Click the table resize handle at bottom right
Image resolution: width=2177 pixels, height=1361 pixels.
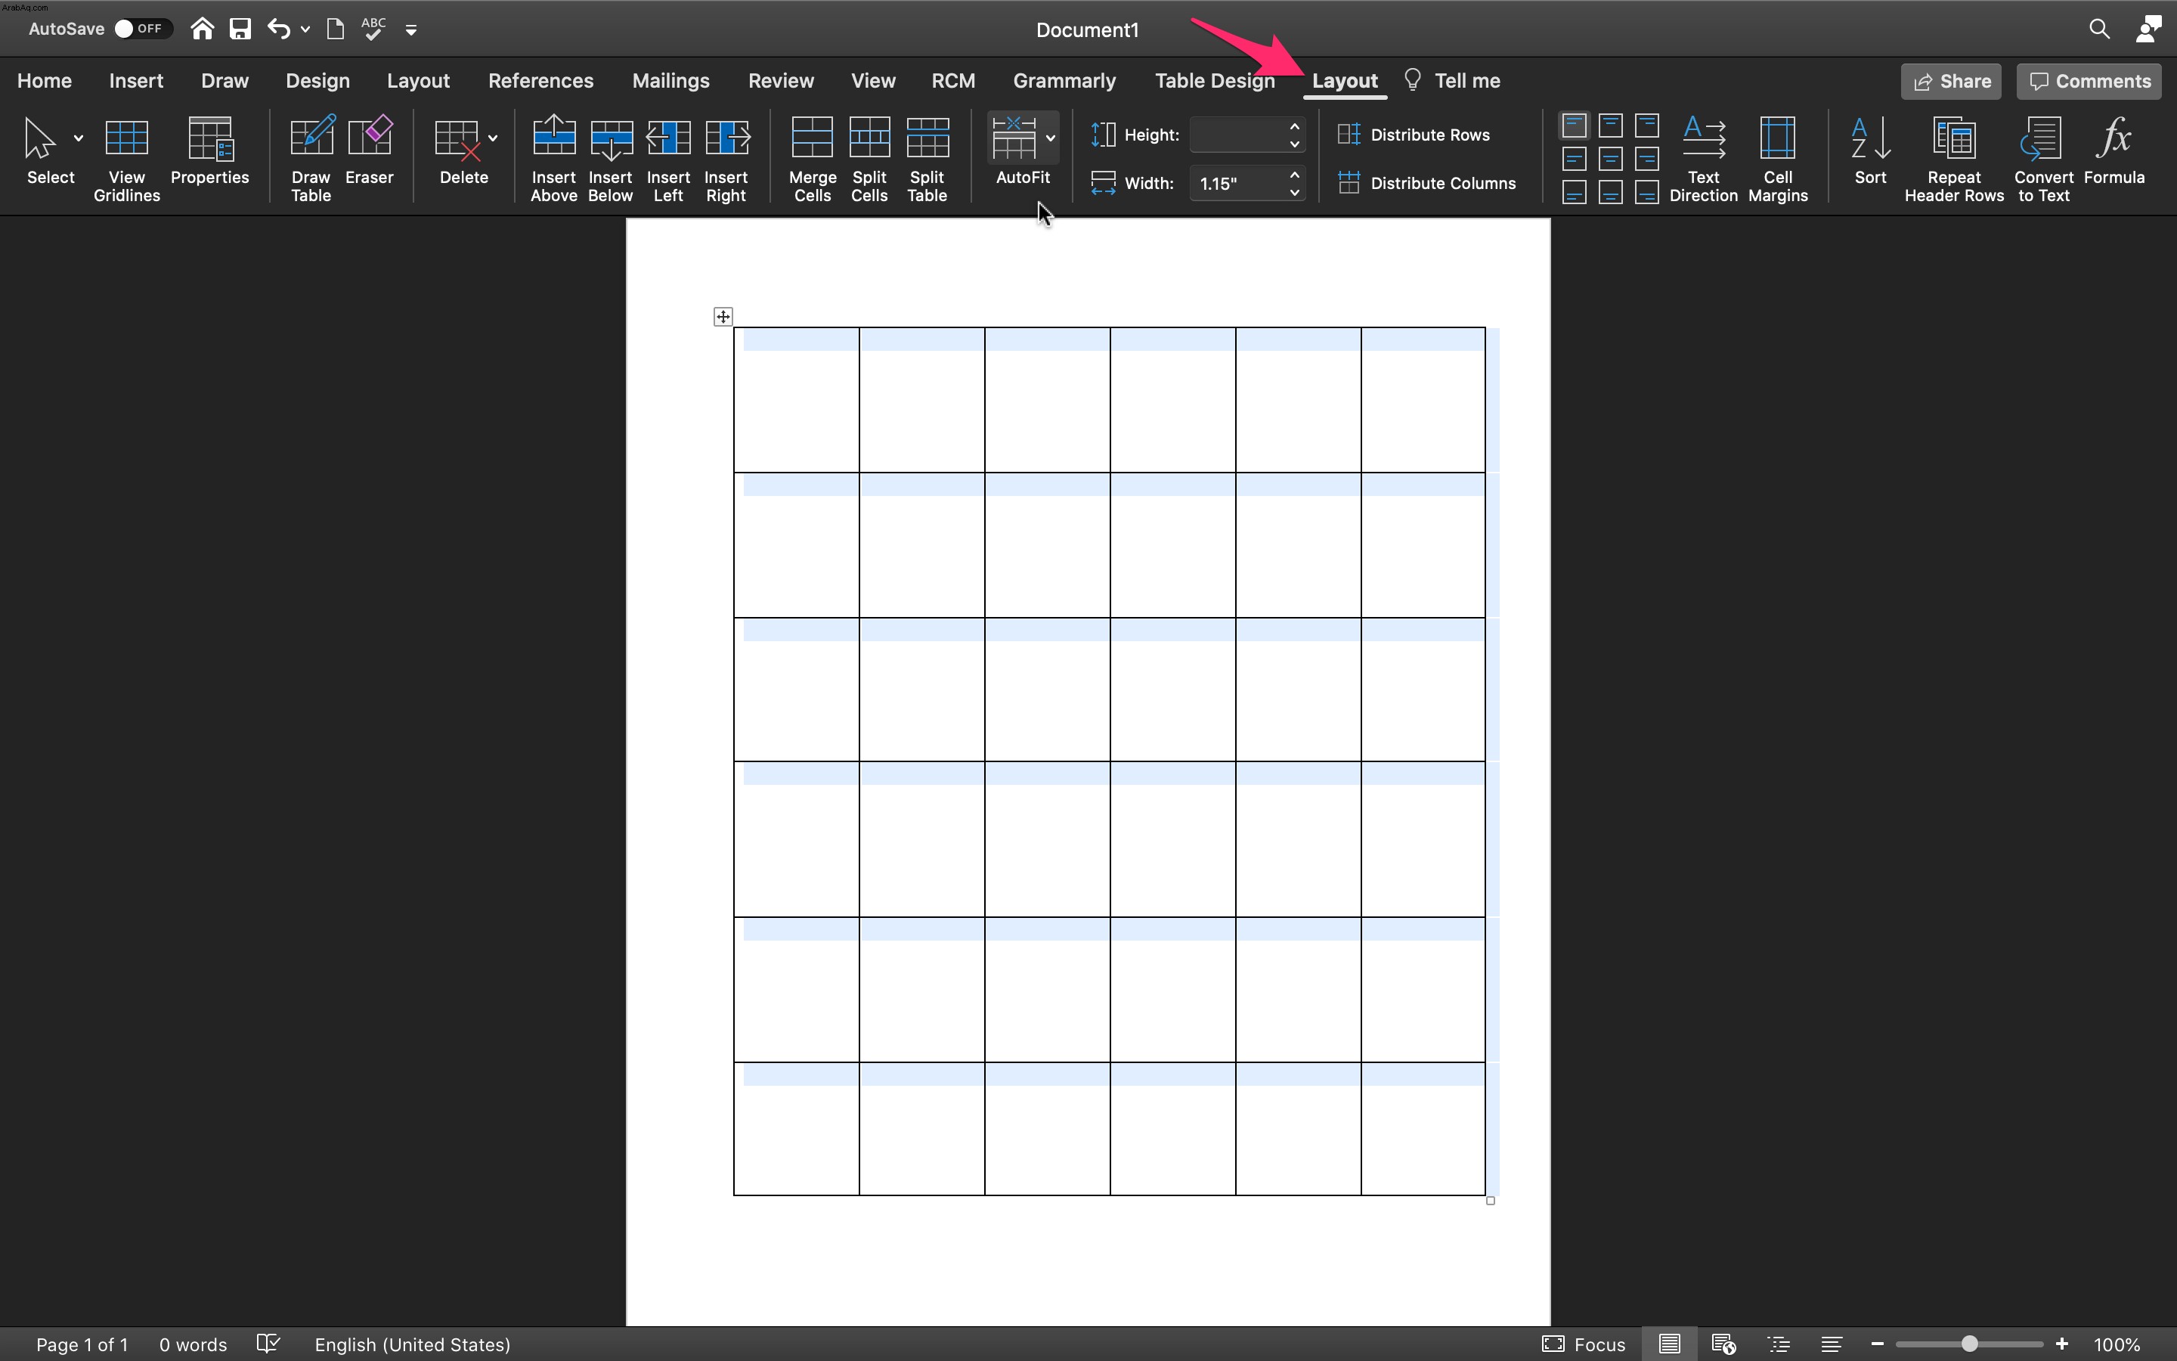point(1491,1201)
